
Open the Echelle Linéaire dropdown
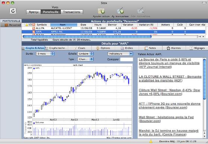(x=86, y=54)
